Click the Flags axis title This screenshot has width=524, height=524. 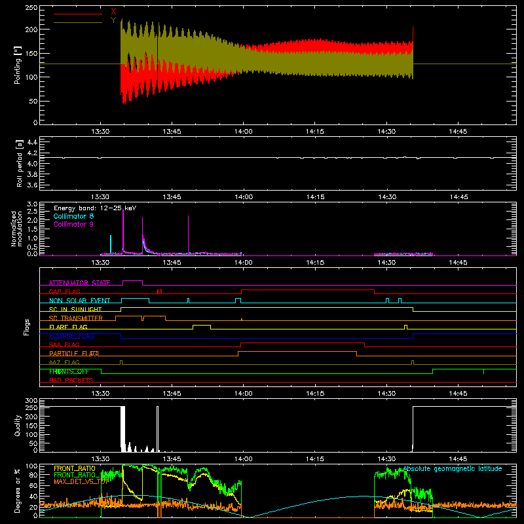27,327
